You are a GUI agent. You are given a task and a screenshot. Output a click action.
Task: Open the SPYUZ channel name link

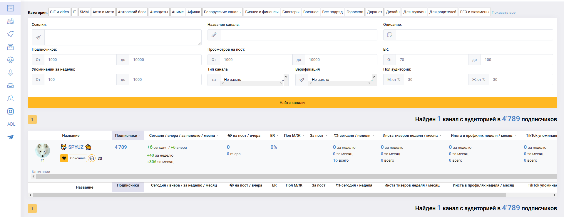(76, 147)
